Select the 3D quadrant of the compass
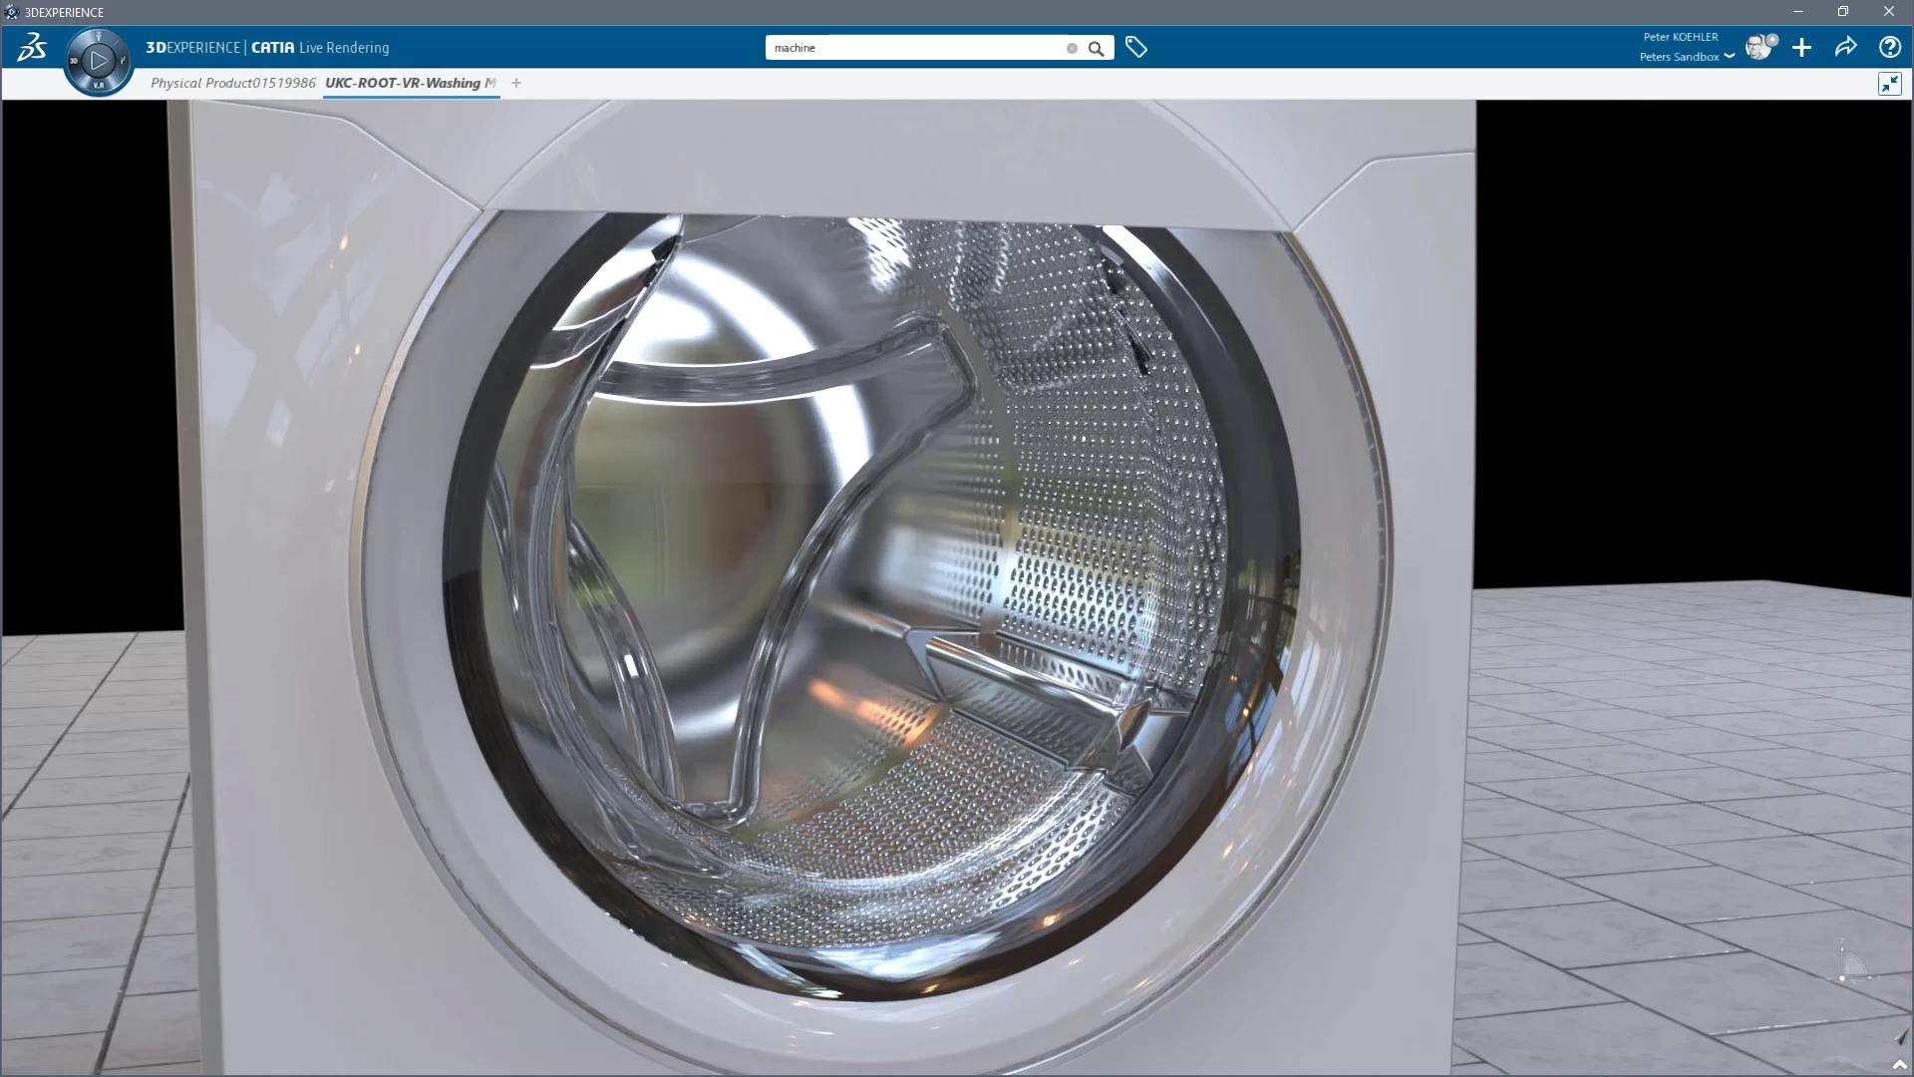The width and height of the screenshot is (1914, 1077). click(74, 60)
